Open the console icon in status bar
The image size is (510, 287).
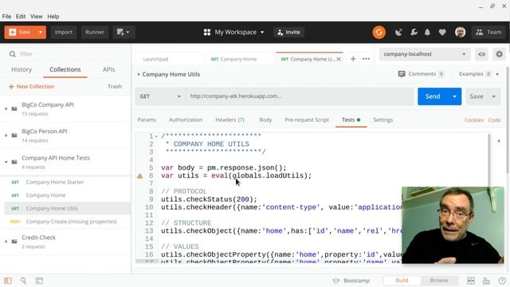coord(39,281)
